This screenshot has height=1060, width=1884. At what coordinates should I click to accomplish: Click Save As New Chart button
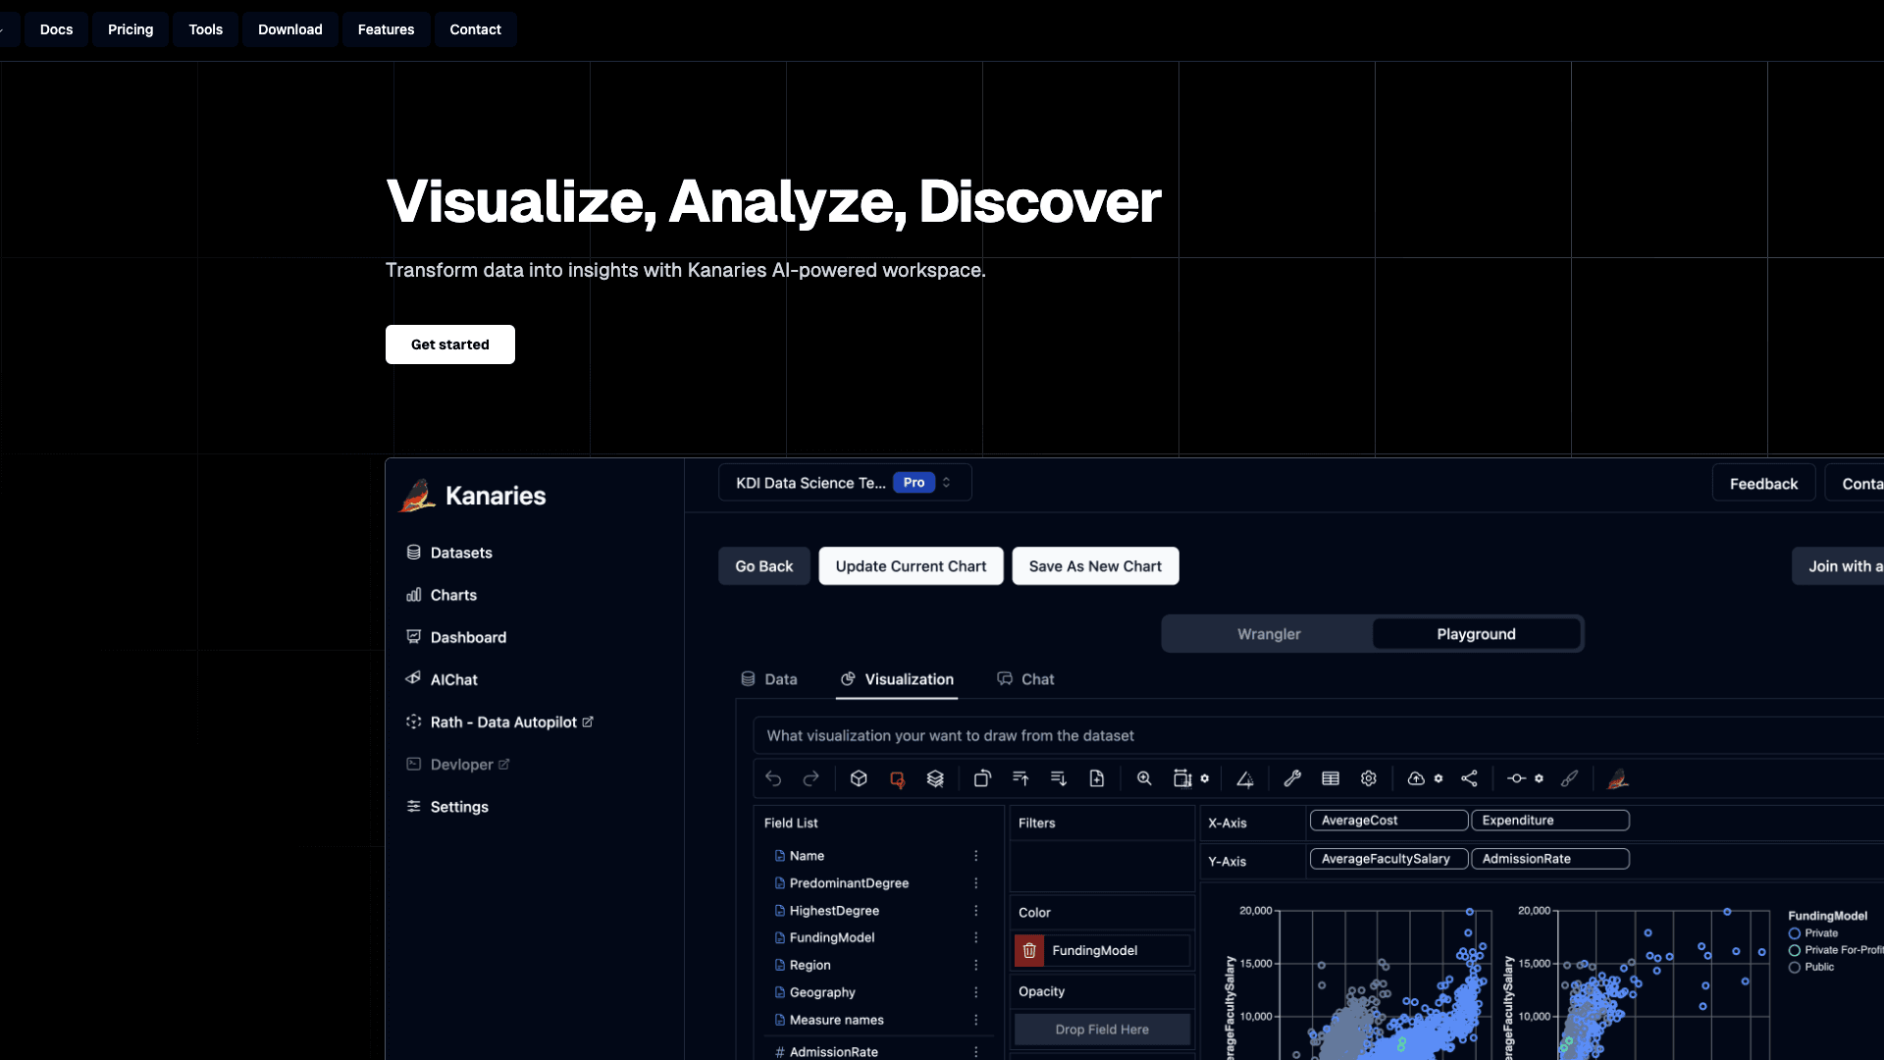tap(1095, 566)
